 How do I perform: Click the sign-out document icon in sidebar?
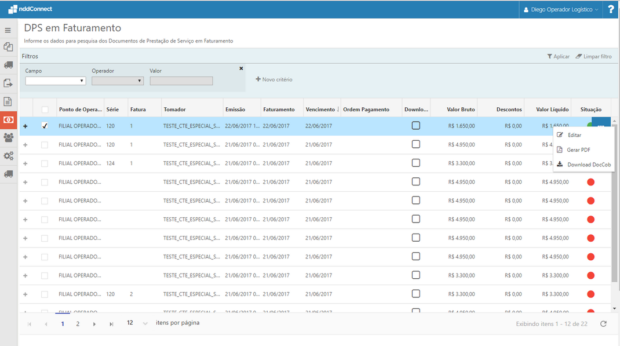point(8,83)
